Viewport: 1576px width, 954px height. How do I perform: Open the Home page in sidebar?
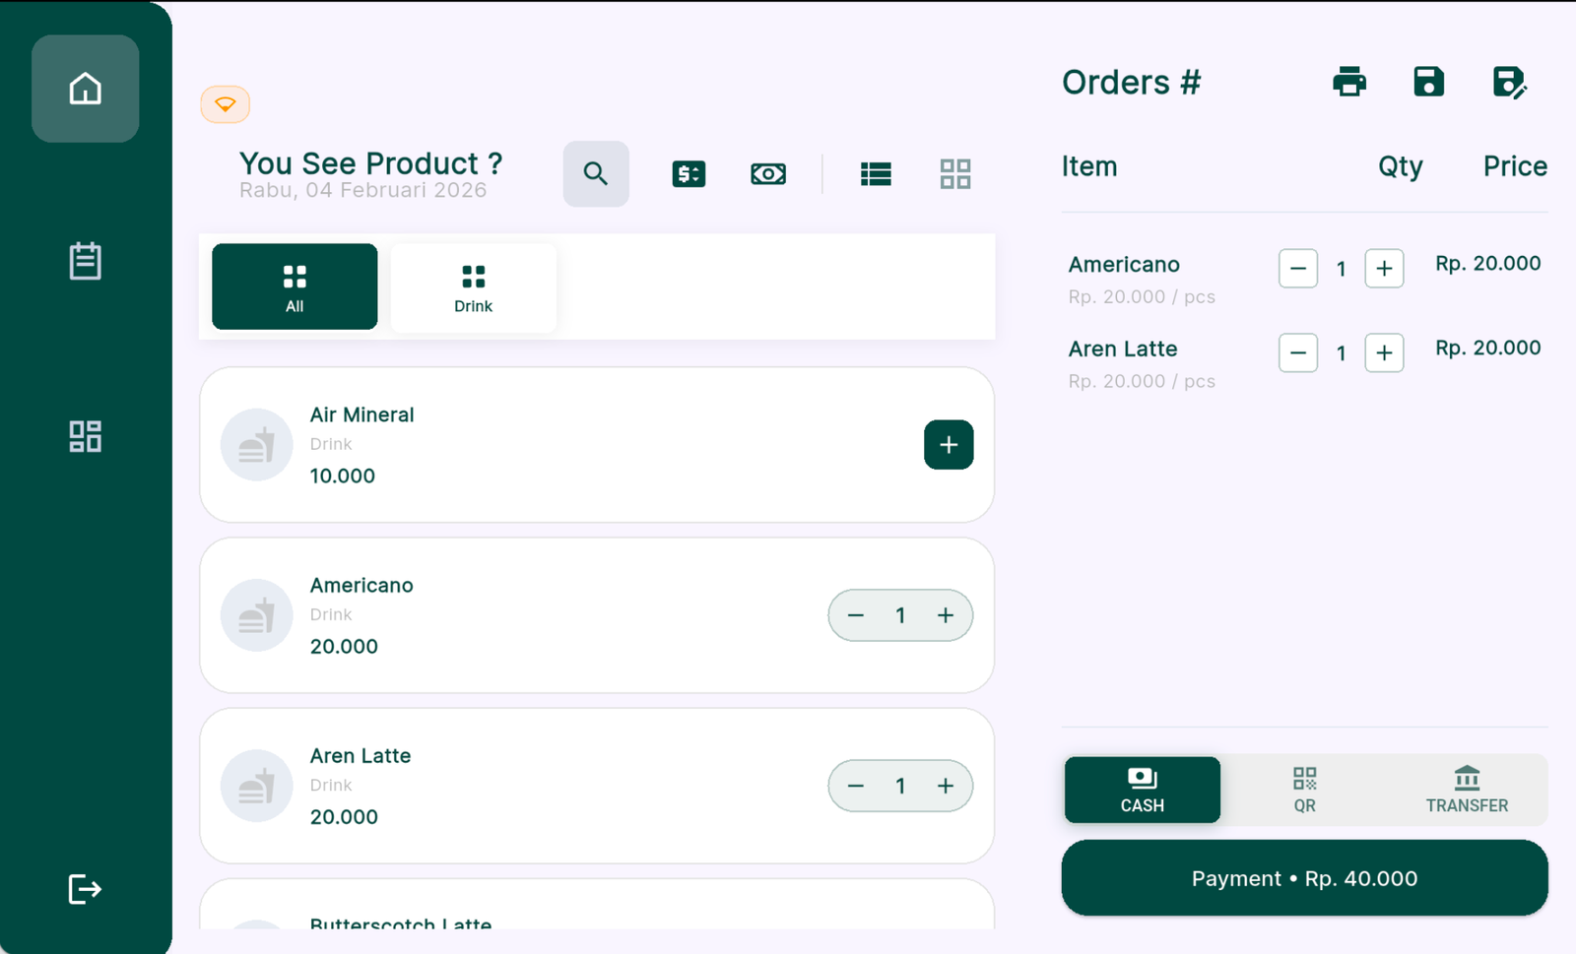[85, 89]
